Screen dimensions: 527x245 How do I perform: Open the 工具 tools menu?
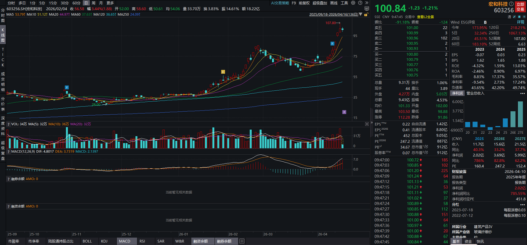344,3
